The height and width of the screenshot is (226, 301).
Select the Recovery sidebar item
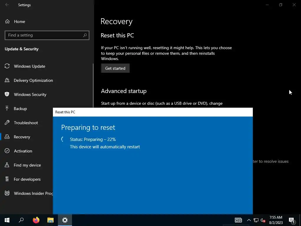pos(22,137)
